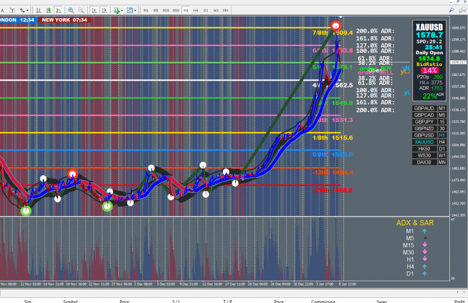Image resolution: width=468 pixels, height=303 pixels.
Task: Click panel 30 timeframe button
Action: pyautogui.click(x=442, y=128)
